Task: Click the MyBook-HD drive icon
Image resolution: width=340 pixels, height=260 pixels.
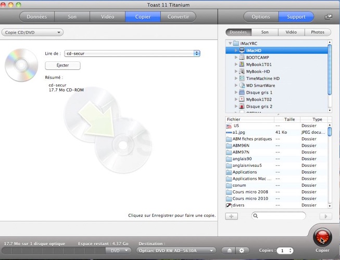Action: [242, 71]
